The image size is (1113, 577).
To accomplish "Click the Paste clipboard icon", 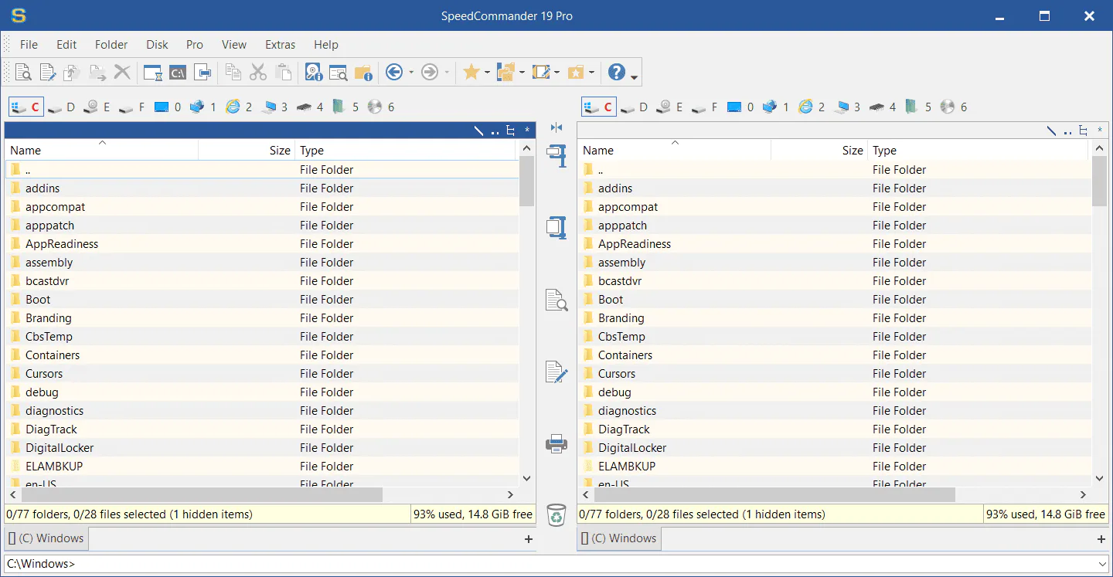I will pyautogui.click(x=283, y=73).
